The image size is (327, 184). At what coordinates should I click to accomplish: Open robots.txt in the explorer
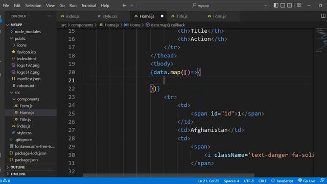[x=26, y=85]
